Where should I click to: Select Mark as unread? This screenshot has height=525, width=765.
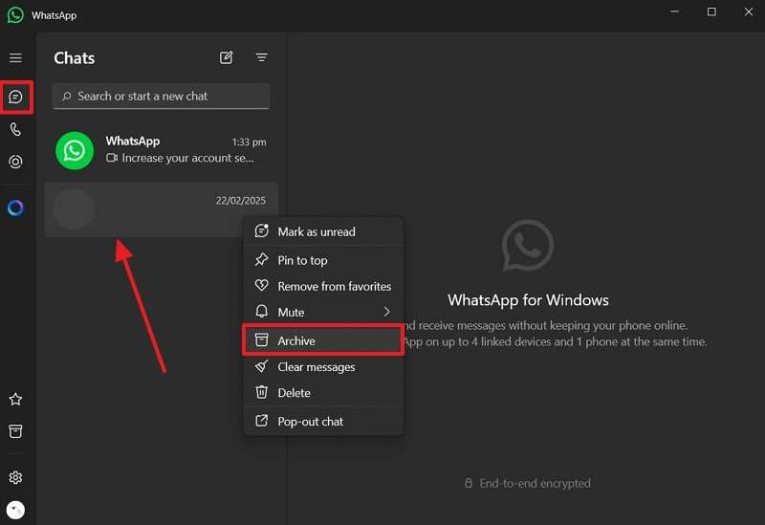pos(316,232)
